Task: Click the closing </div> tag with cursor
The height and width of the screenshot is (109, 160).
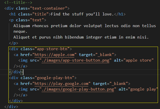Action: (16, 72)
